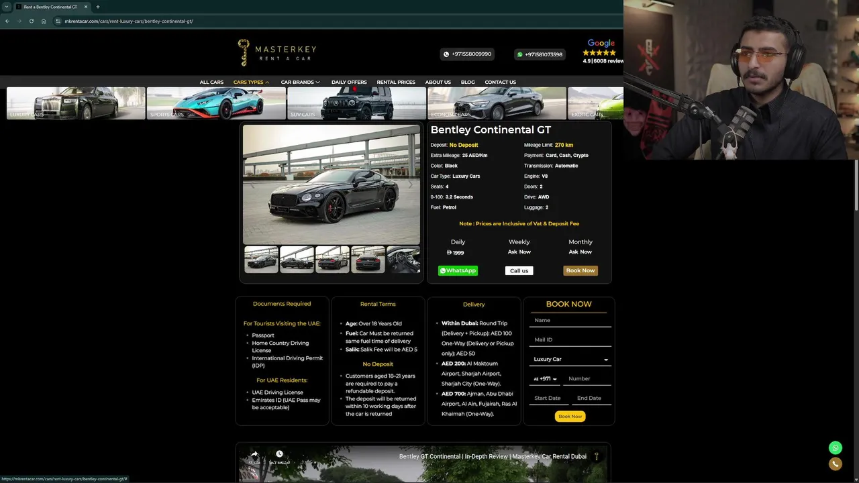The width and height of the screenshot is (859, 483).
Task: Open the Google reviews rating badge
Action: pos(602,52)
